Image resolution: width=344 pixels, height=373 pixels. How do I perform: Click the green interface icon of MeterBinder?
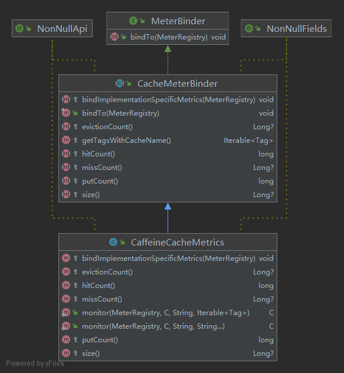tap(133, 21)
